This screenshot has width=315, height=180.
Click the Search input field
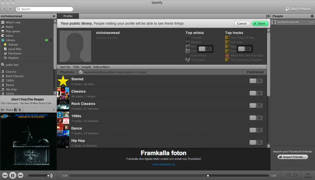pyautogui.click(x=44, y=9)
